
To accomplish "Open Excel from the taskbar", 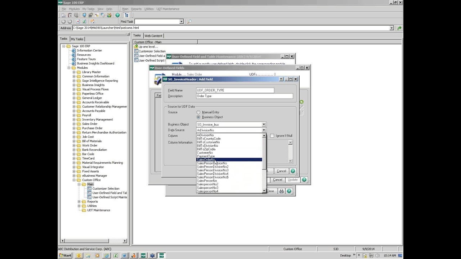I will click(116, 255).
